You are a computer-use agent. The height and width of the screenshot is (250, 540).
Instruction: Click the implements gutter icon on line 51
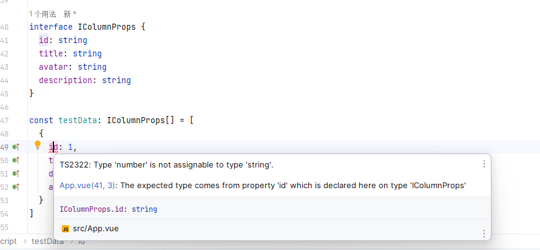16,174
